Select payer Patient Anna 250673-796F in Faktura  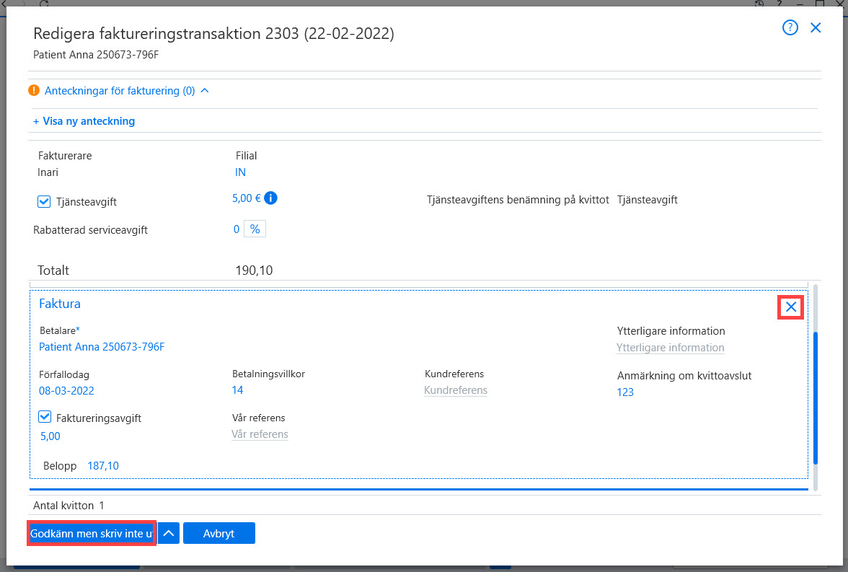click(x=102, y=347)
